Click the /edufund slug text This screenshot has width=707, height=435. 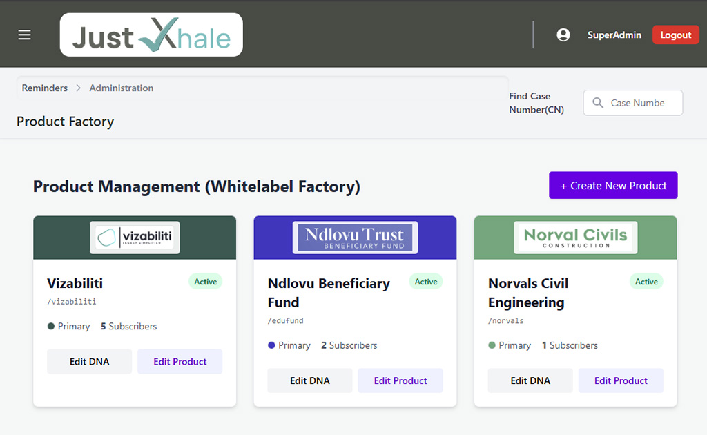point(285,320)
